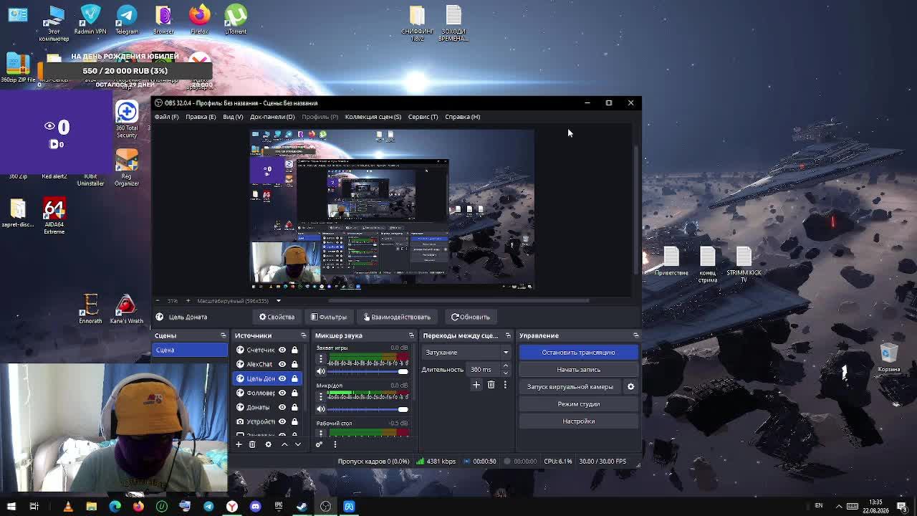The height and width of the screenshot is (516, 917).
Task: Open the Коллекция сцен menu
Action: pyautogui.click(x=373, y=117)
